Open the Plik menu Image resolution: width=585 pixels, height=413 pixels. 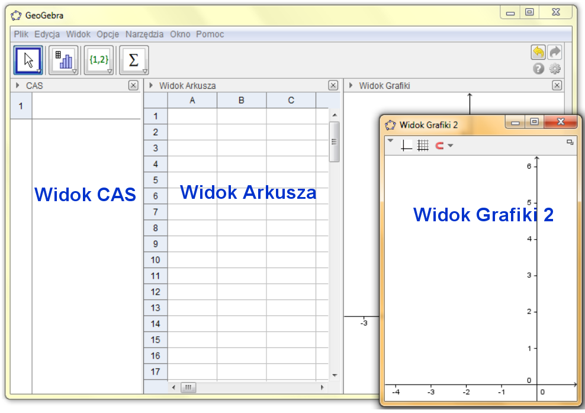click(x=21, y=34)
